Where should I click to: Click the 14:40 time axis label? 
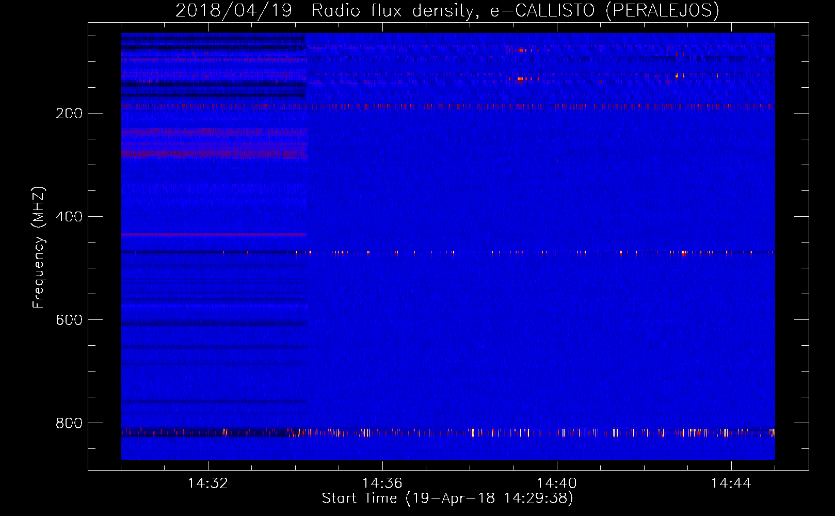coord(557,483)
